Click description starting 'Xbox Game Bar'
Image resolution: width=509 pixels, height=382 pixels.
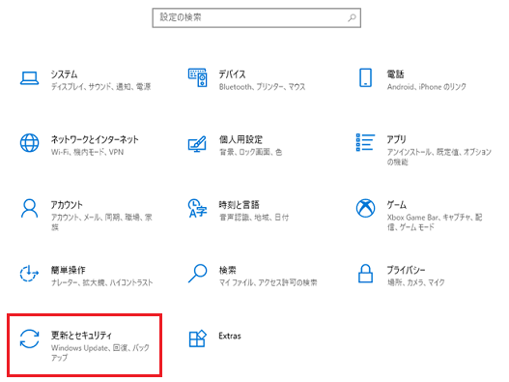pyautogui.click(x=435, y=222)
